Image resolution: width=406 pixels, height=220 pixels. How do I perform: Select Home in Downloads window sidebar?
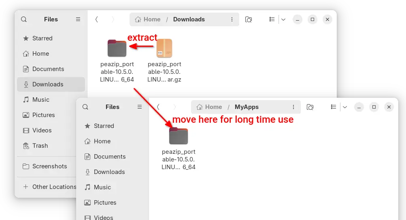click(x=51, y=54)
